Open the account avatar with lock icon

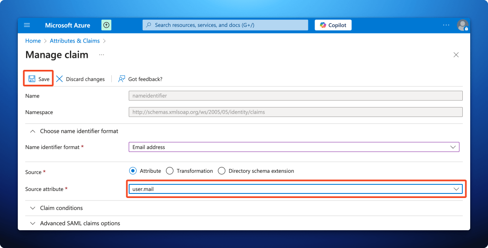[462, 25]
